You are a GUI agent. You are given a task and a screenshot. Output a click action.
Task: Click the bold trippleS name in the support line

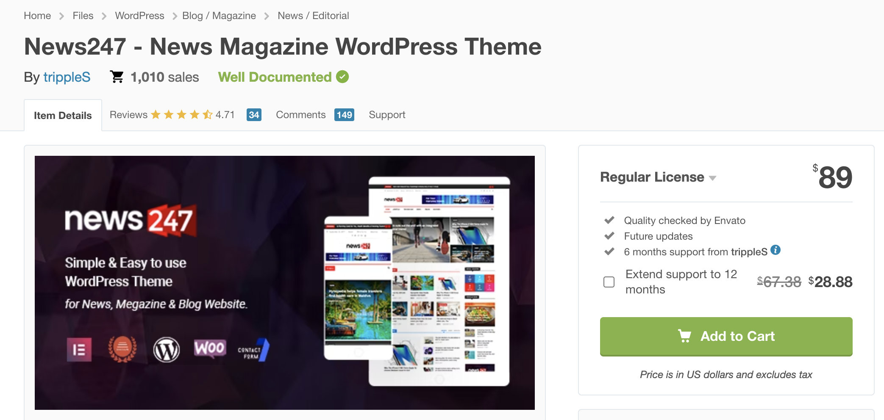[x=749, y=252]
